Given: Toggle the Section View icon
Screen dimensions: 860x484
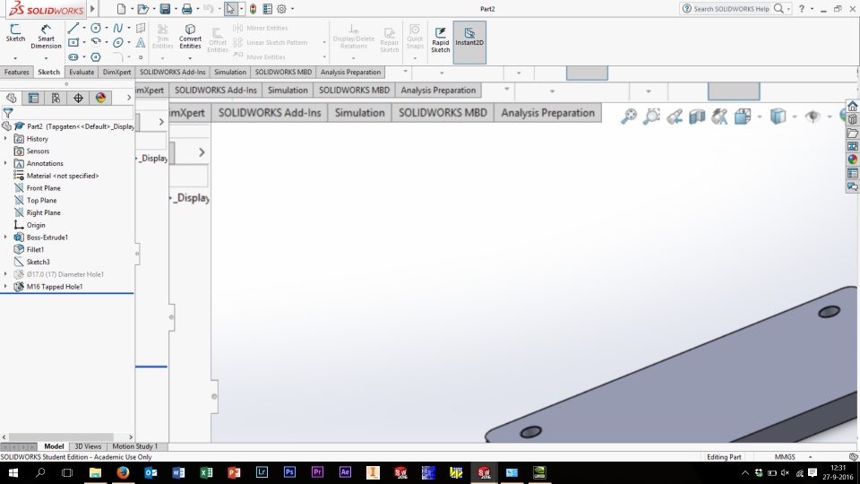Looking at the screenshot, I should coord(697,117).
